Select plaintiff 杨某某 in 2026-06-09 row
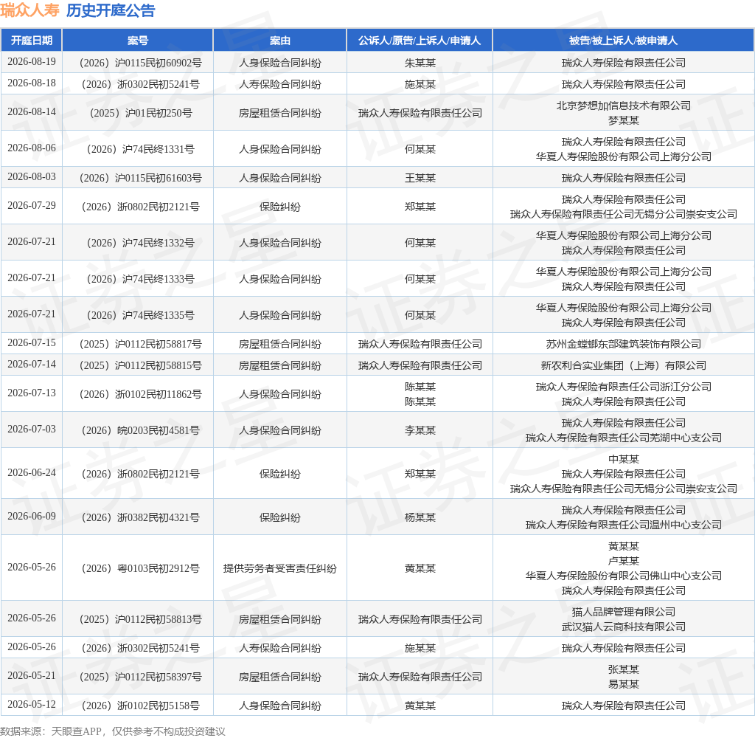755x738 pixels. (x=420, y=518)
